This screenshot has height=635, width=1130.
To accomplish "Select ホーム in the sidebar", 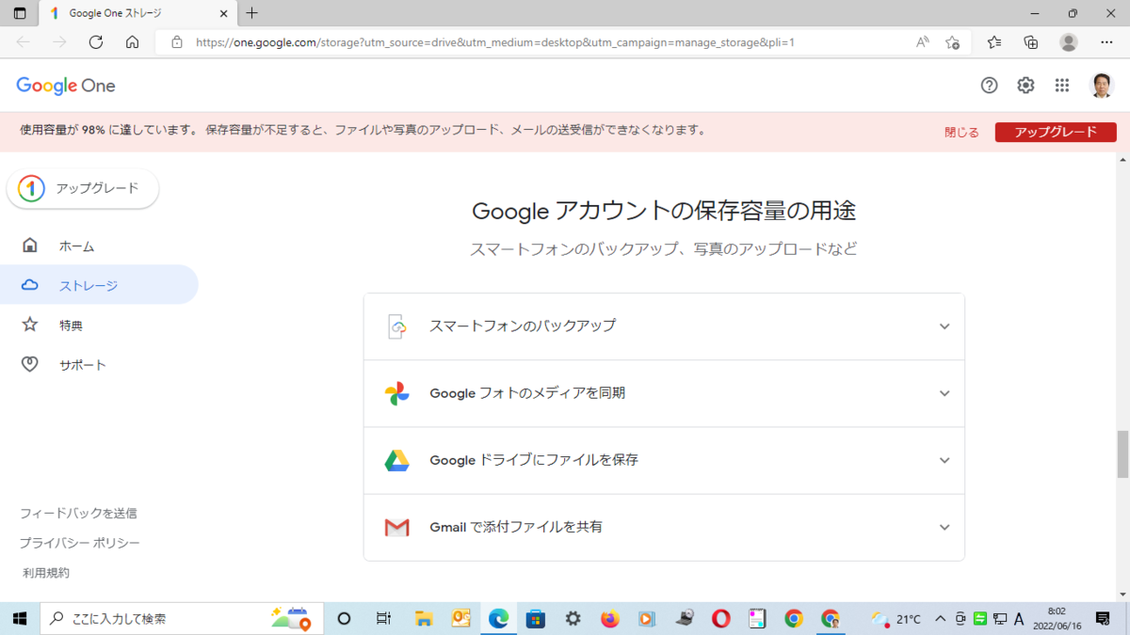I will click(99, 246).
